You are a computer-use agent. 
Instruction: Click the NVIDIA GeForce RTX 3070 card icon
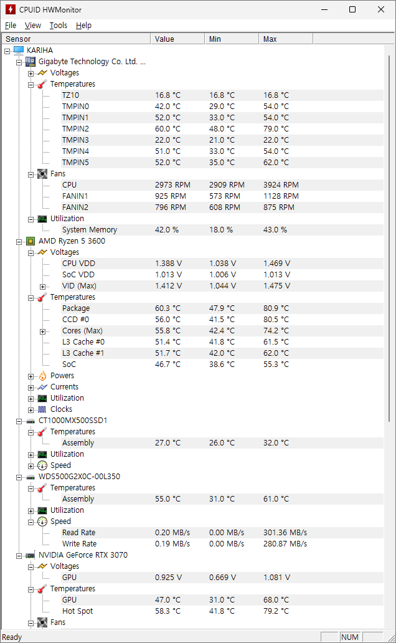31,555
